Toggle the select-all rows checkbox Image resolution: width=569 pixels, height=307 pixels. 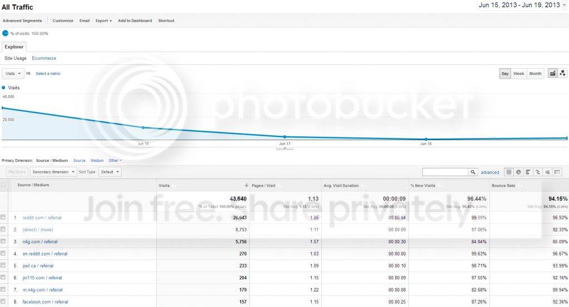coord(3,185)
